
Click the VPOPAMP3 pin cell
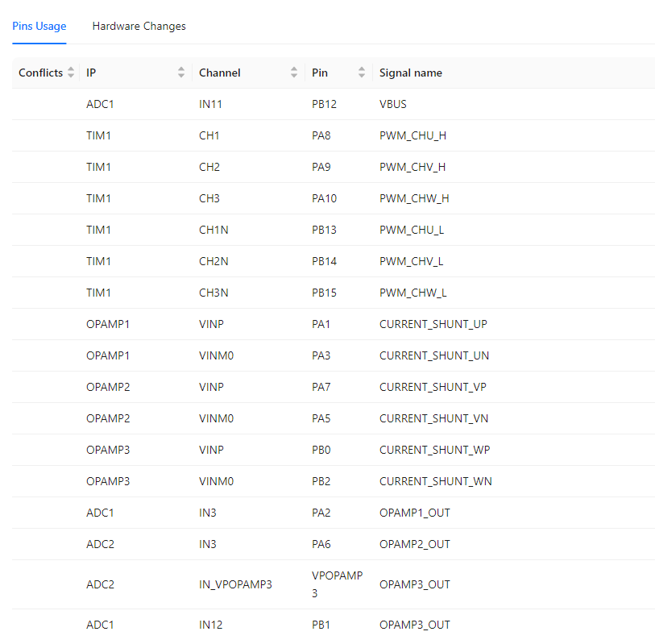(x=337, y=584)
